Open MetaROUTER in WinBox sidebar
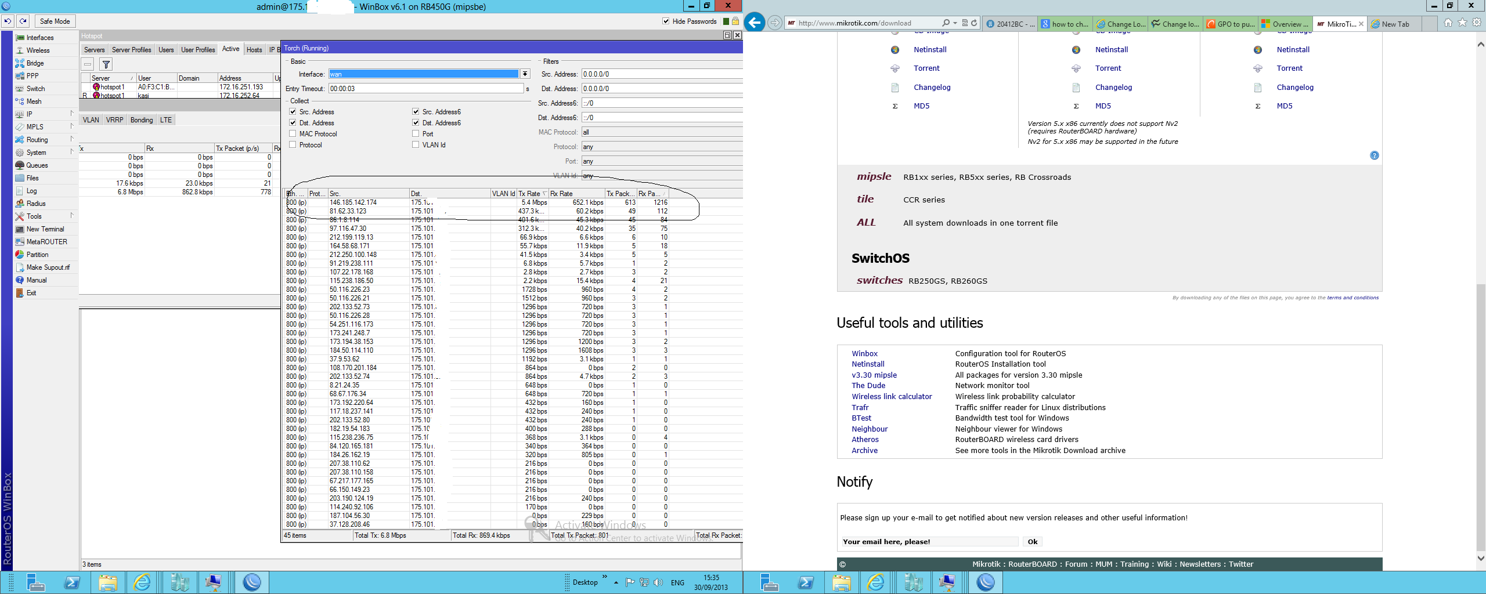 tap(46, 242)
